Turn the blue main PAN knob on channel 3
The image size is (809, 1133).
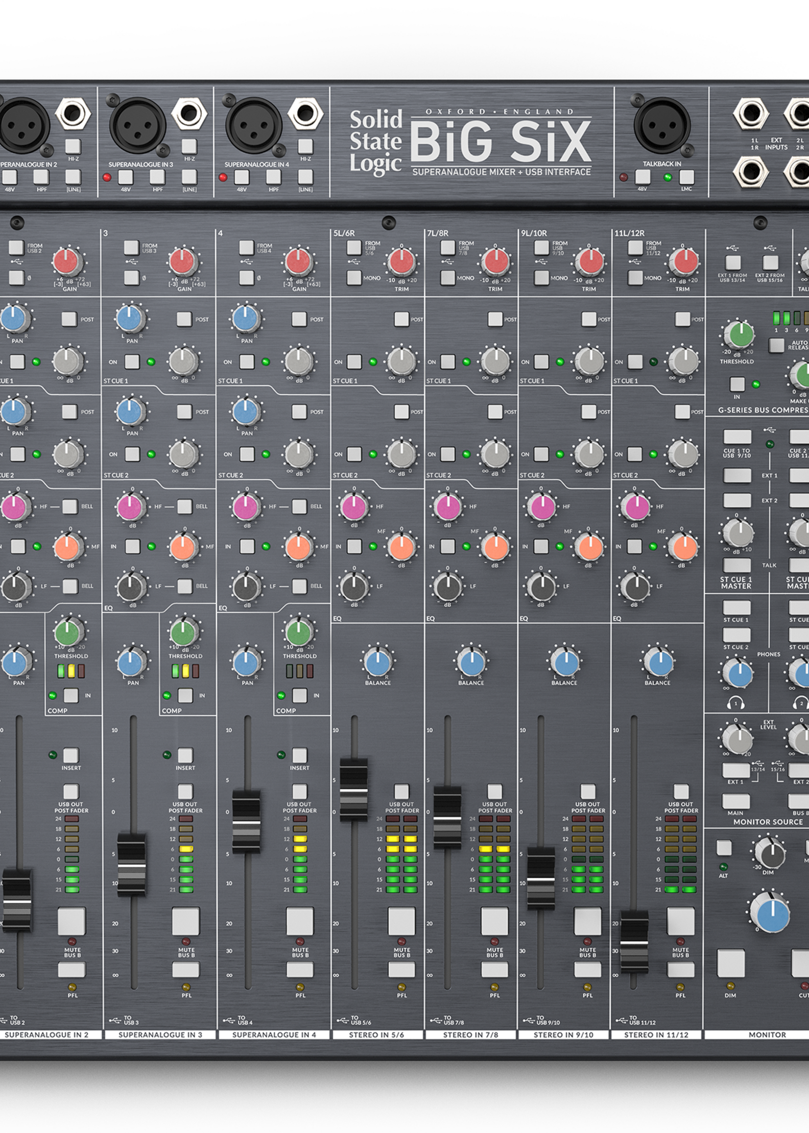(x=132, y=663)
